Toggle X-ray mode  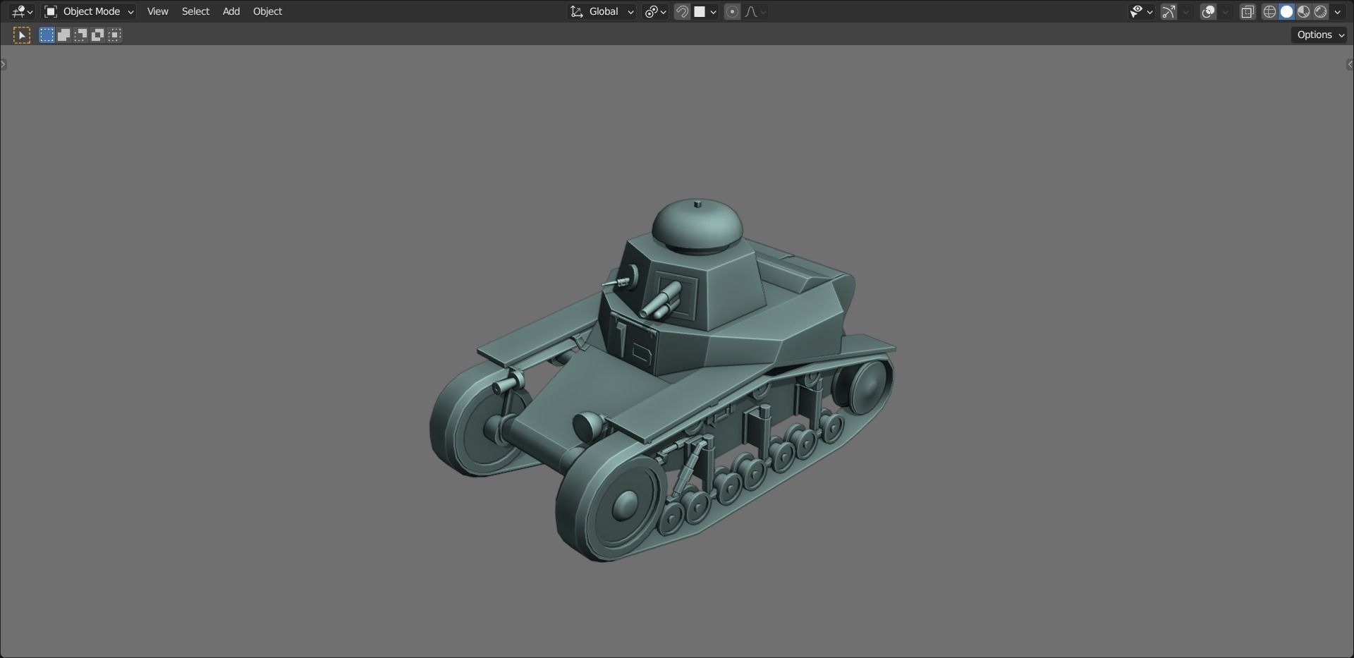coord(1248,11)
